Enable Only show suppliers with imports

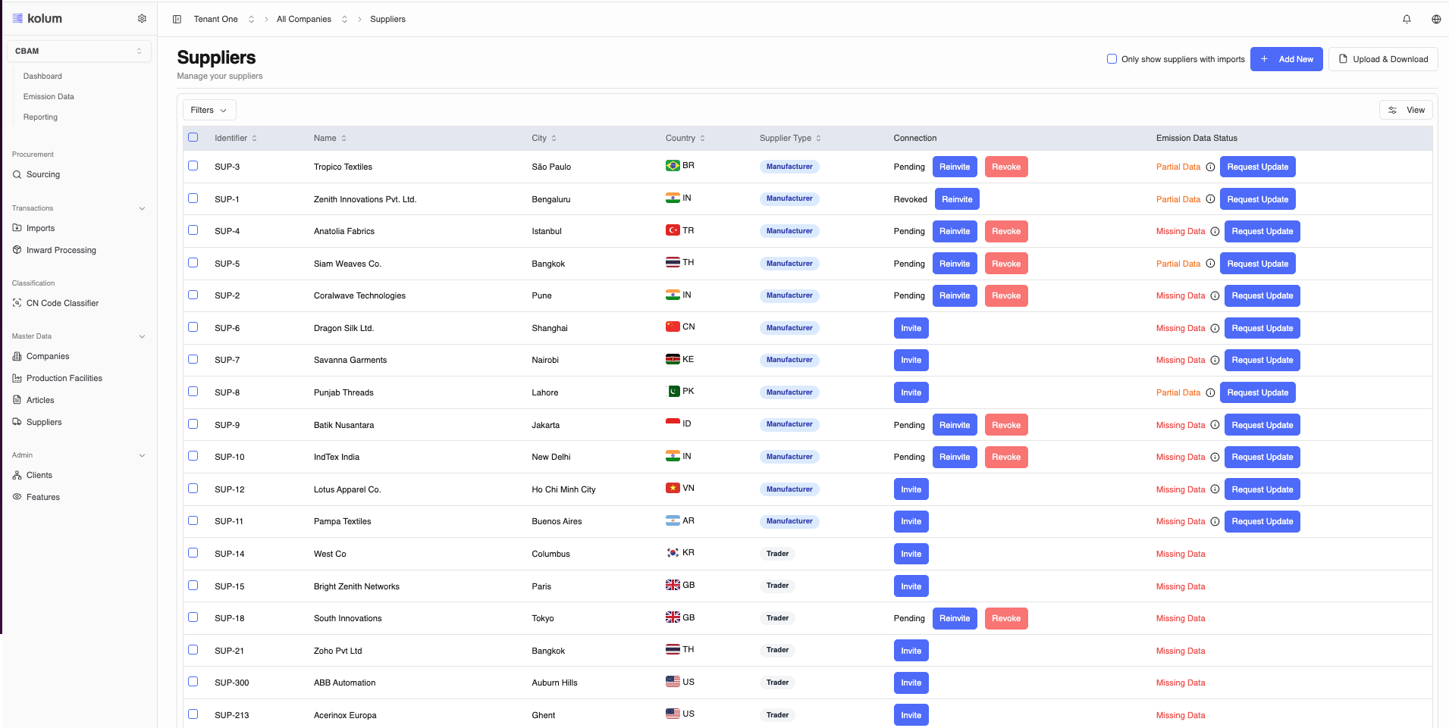[x=1112, y=59]
